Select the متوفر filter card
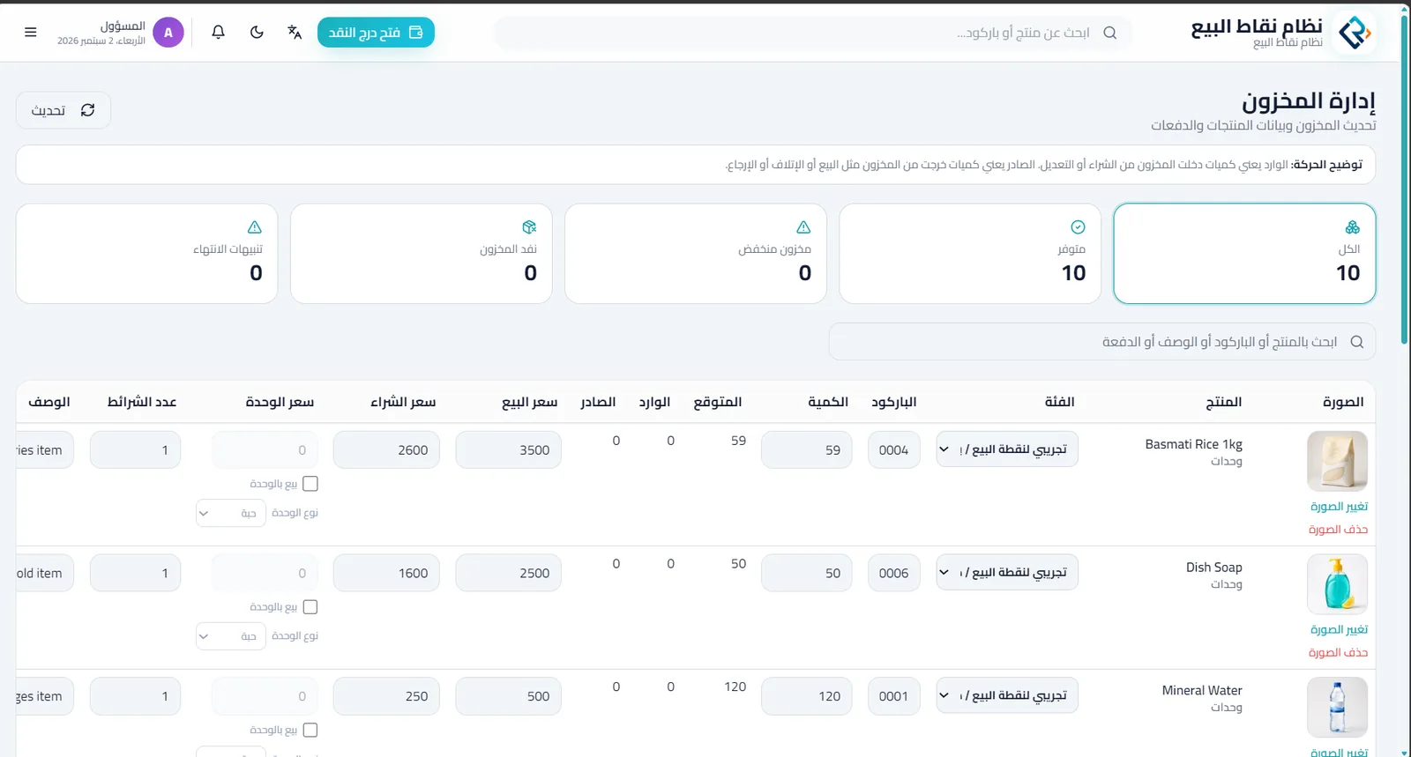Screen dimensions: 1411x757 tap(970, 254)
